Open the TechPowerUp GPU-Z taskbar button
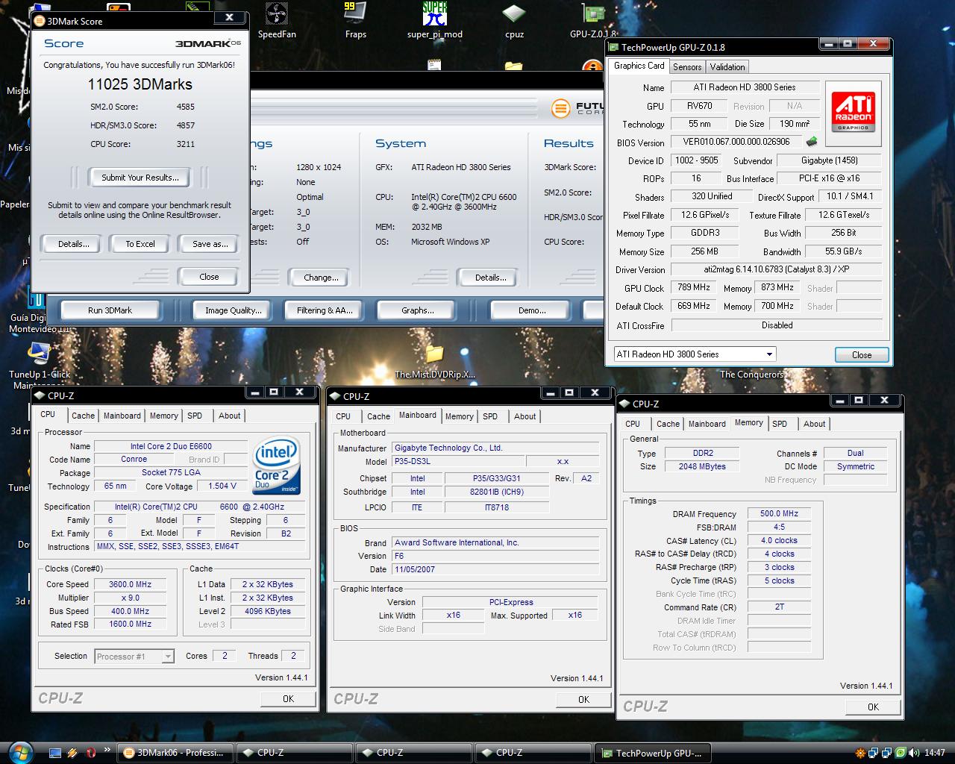The width and height of the screenshot is (955, 764). pyautogui.click(x=651, y=753)
